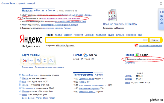Open the Спорт link

point(52,98)
